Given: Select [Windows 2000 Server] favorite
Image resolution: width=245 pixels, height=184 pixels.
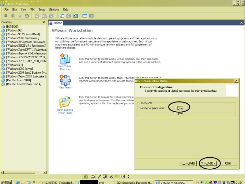Looking at the screenshot, I should (x=20, y=69).
